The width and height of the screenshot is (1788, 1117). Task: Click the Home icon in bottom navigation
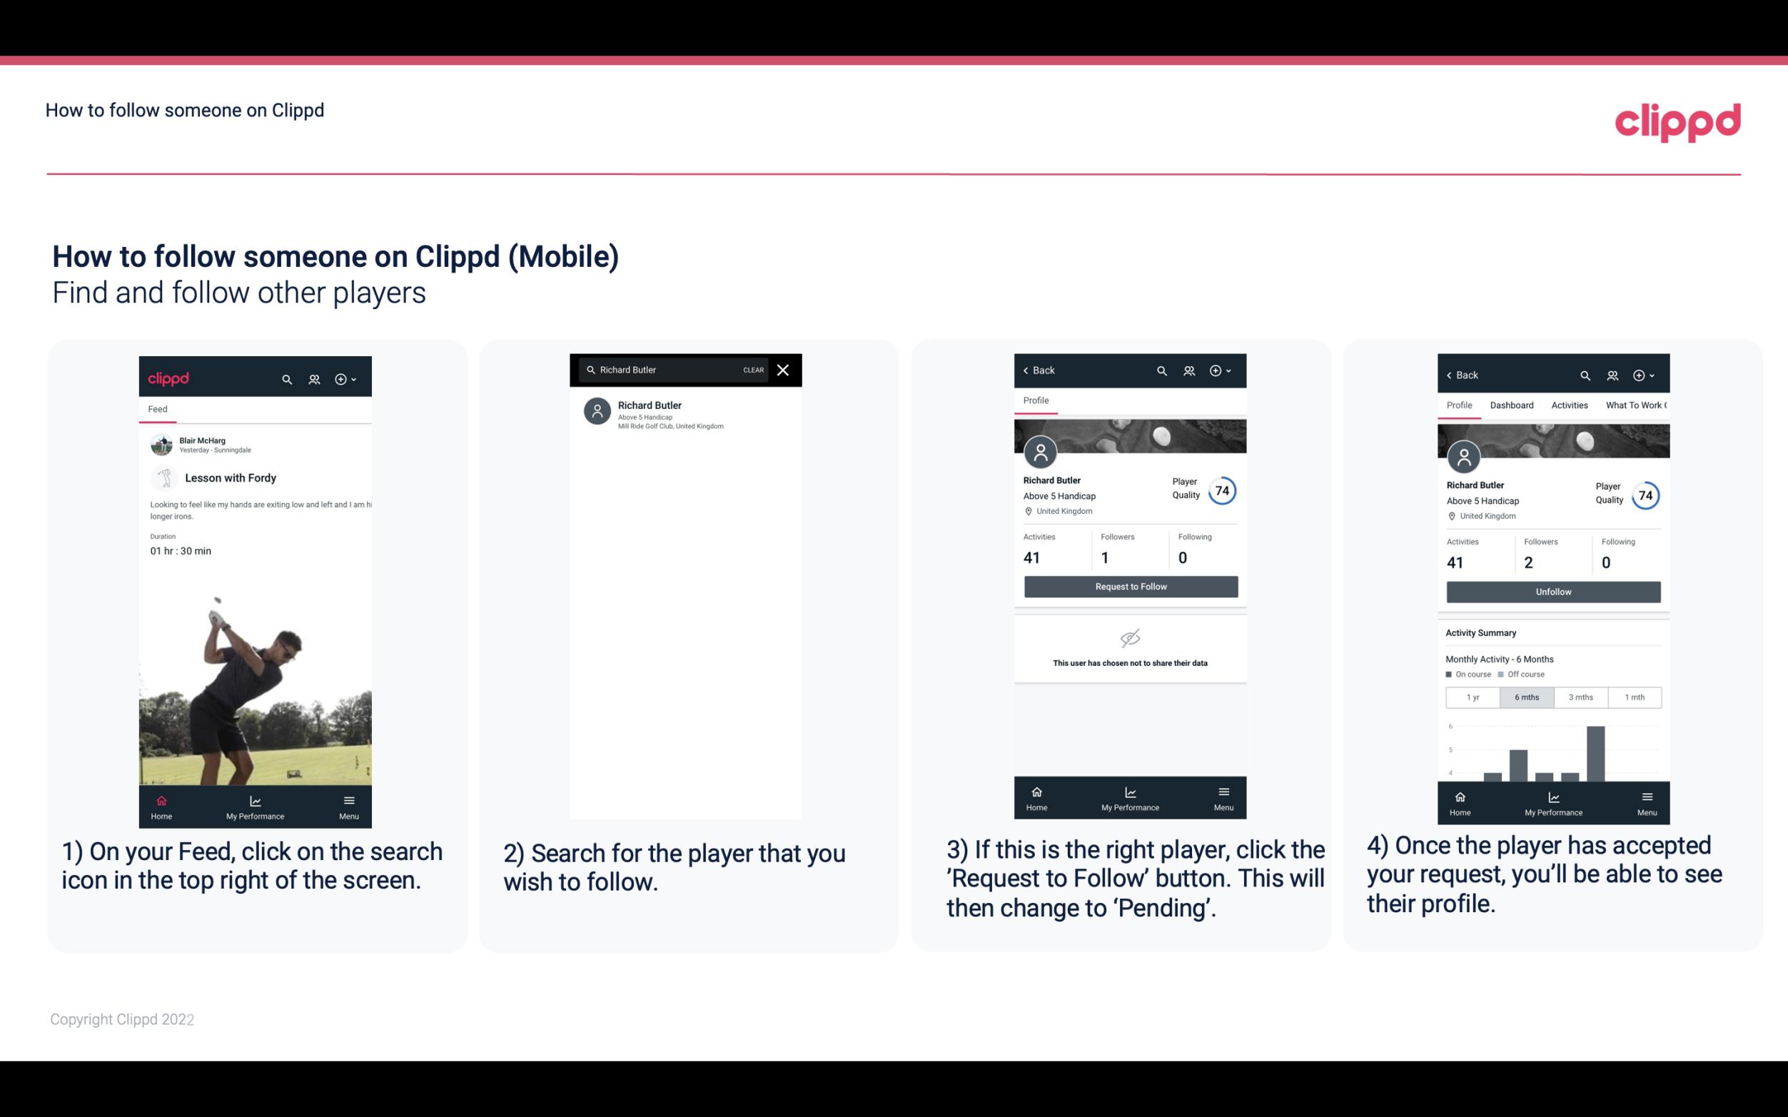[x=161, y=799]
